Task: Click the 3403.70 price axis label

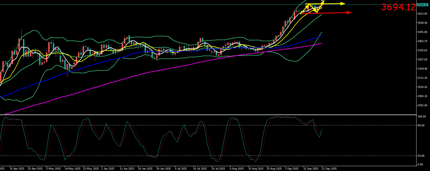Action: click(x=422, y=41)
